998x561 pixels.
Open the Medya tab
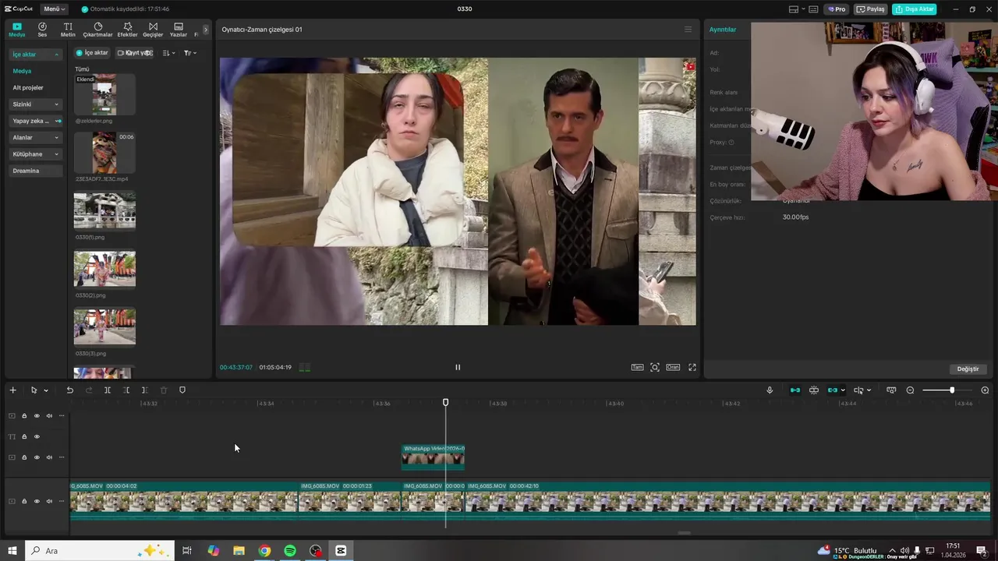(17, 30)
